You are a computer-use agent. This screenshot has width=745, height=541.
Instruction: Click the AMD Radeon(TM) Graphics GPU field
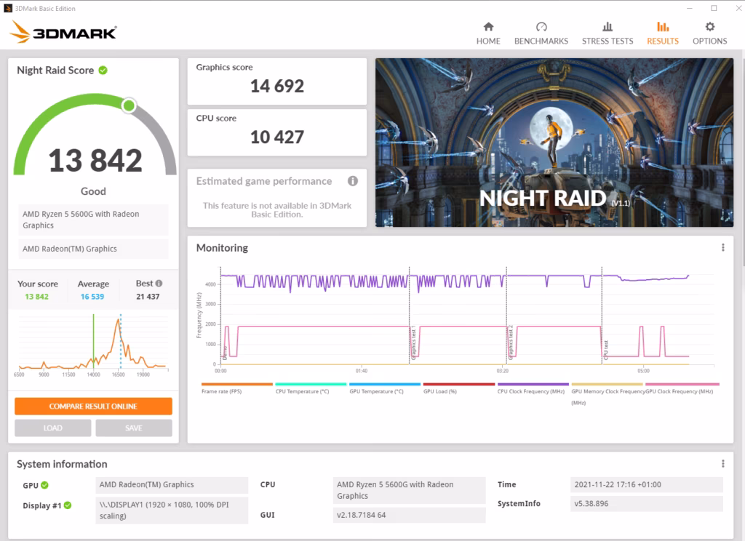(x=172, y=485)
